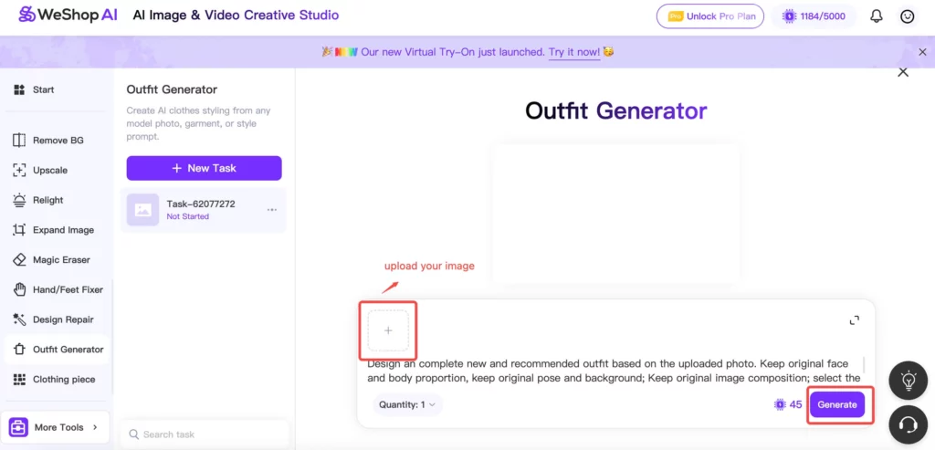935x450 pixels.
Task: Follow the Try it now link
Action: pos(574,52)
